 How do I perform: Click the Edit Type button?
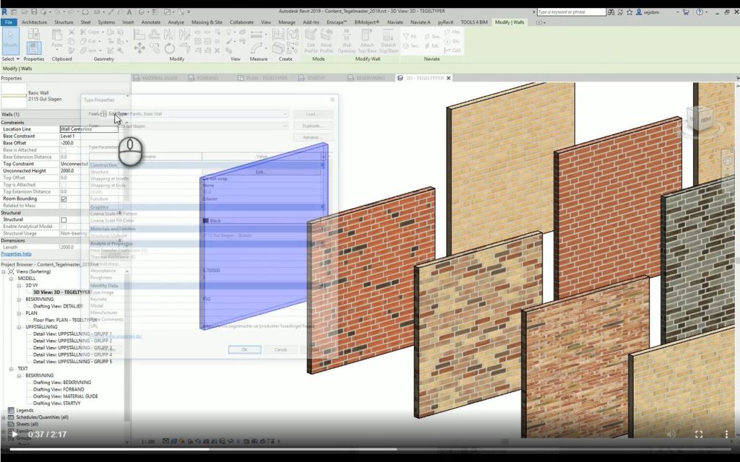pos(115,113)
